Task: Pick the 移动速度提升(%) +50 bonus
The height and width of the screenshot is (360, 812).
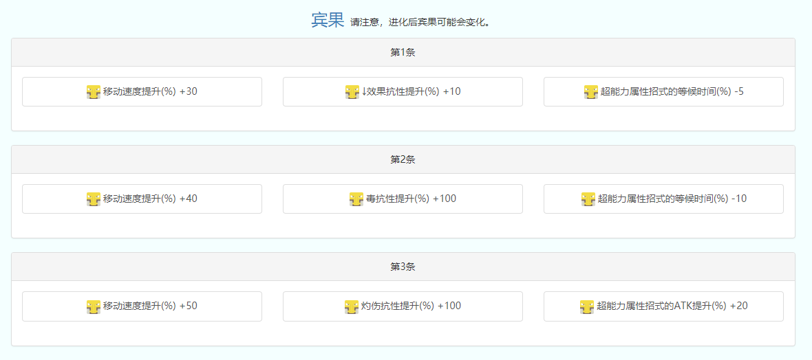Action: pos(142,306)
